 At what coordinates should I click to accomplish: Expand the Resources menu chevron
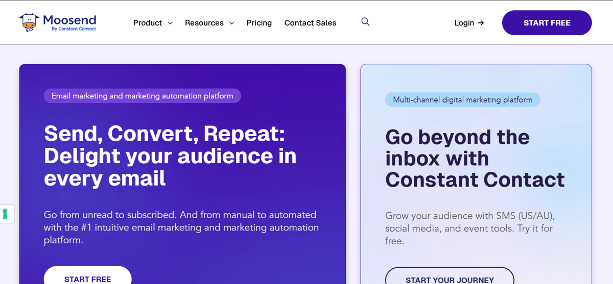[231, 23]
